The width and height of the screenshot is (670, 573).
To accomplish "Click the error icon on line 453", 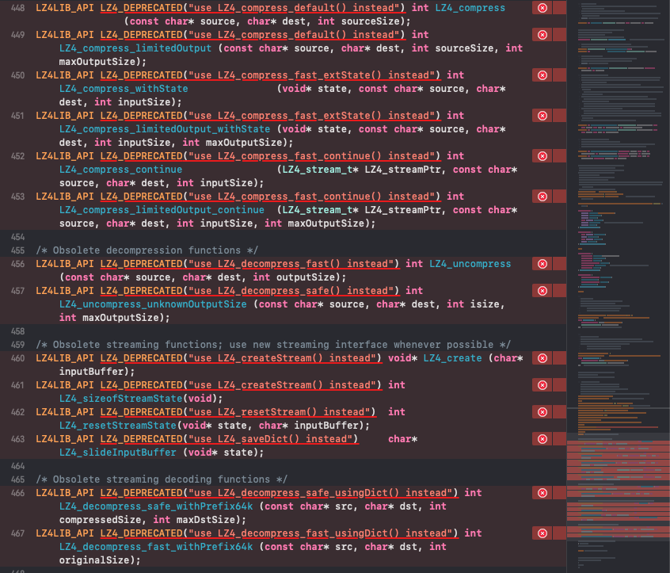I will (x=542, y=197).
